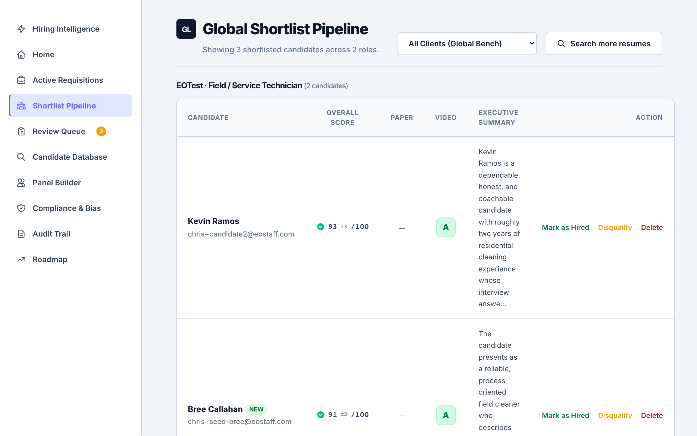The width and height of the screenshot is (697, 436).
Task: Click Kevin Ramos's executive summary text
Action: point(499,228)
